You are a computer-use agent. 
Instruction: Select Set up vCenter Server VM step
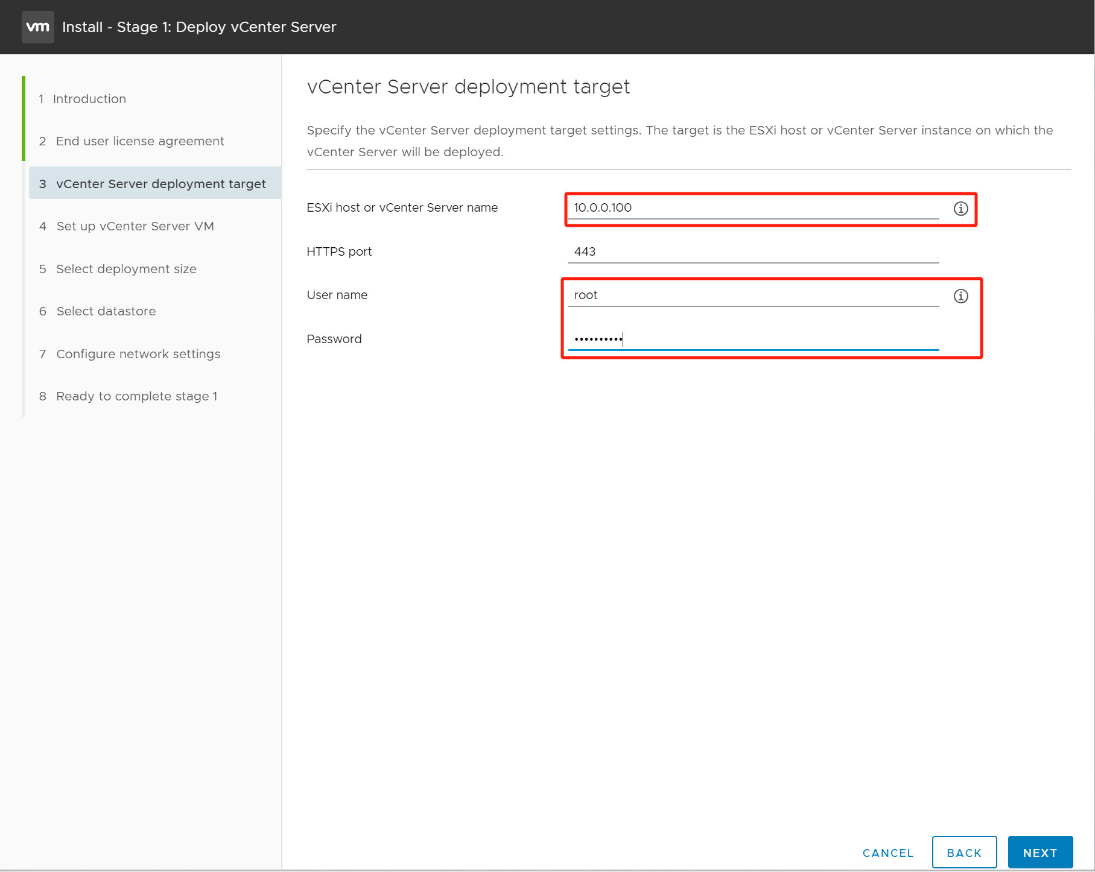tap(135, 226)
